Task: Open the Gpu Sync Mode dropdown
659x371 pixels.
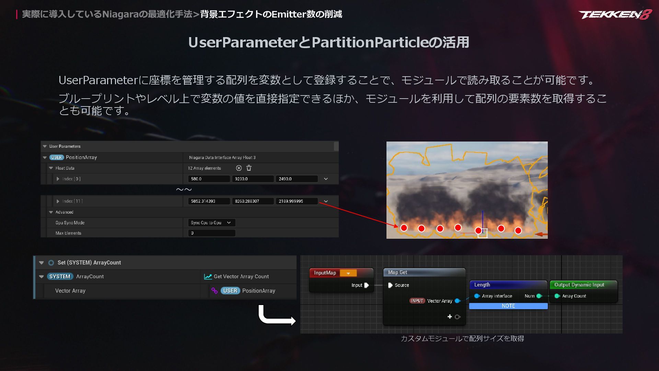Action: pos(211,223)
